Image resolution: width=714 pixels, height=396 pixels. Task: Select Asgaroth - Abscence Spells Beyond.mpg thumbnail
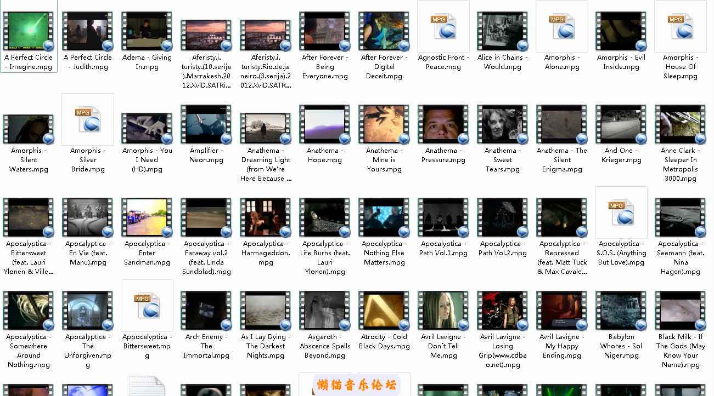(325, 311)
